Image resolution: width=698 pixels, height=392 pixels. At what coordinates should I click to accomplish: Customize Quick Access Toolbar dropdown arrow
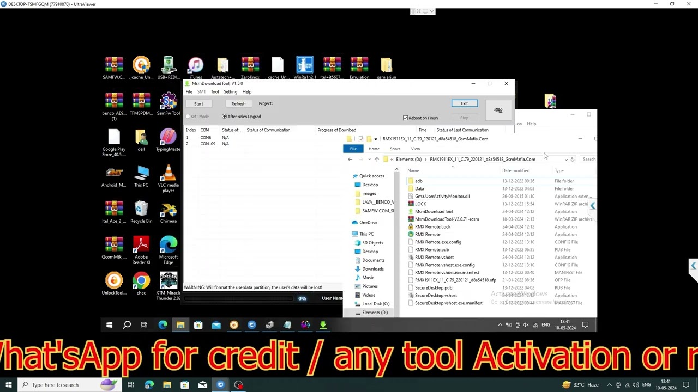tap(375, 139)
